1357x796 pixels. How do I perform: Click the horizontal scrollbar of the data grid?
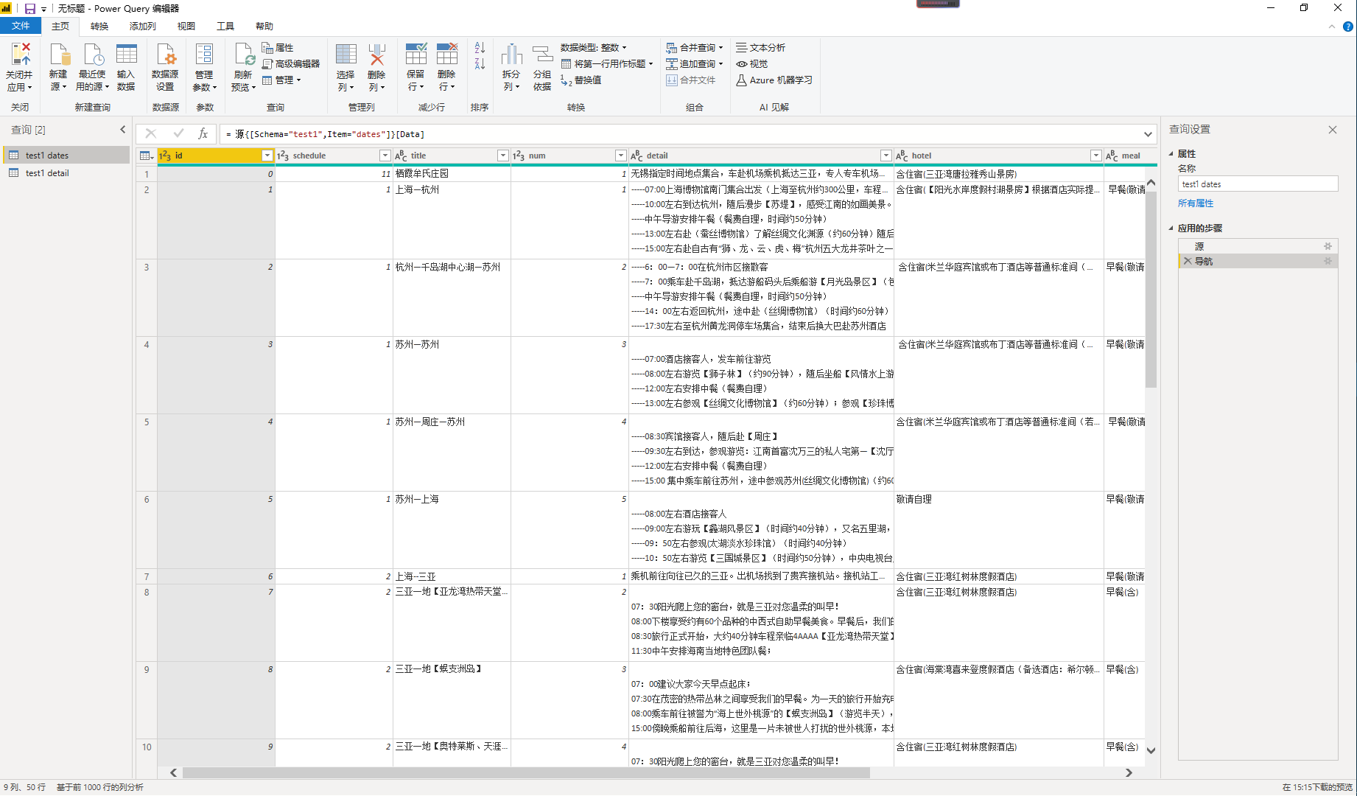click(526, 772)
